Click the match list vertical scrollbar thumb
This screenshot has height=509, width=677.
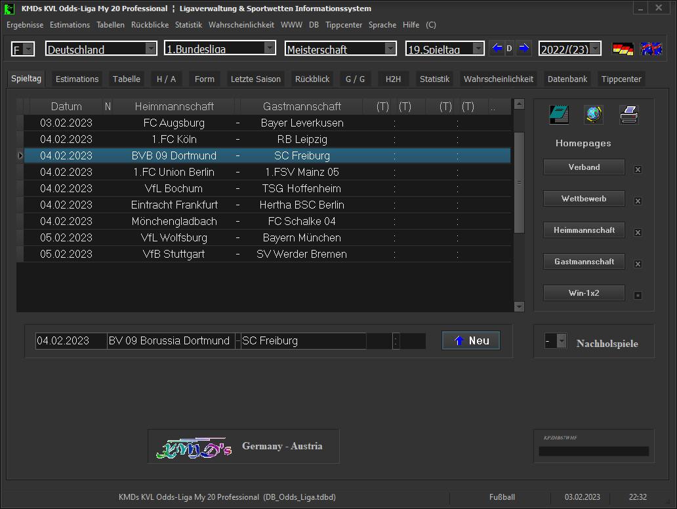(519, 182)
